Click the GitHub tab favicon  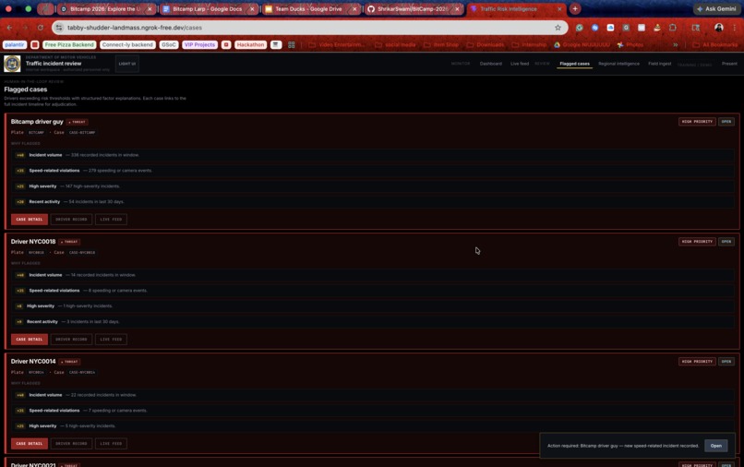[x=371, y=9]
